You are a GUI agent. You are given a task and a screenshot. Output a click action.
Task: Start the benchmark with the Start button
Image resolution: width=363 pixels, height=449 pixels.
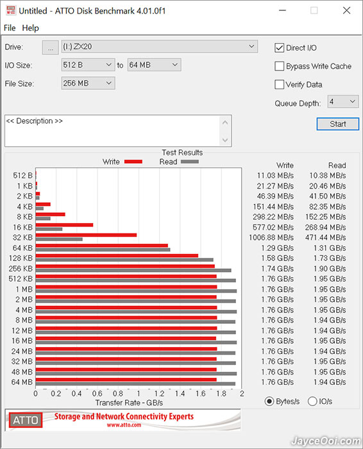click(x=338, y=124)
